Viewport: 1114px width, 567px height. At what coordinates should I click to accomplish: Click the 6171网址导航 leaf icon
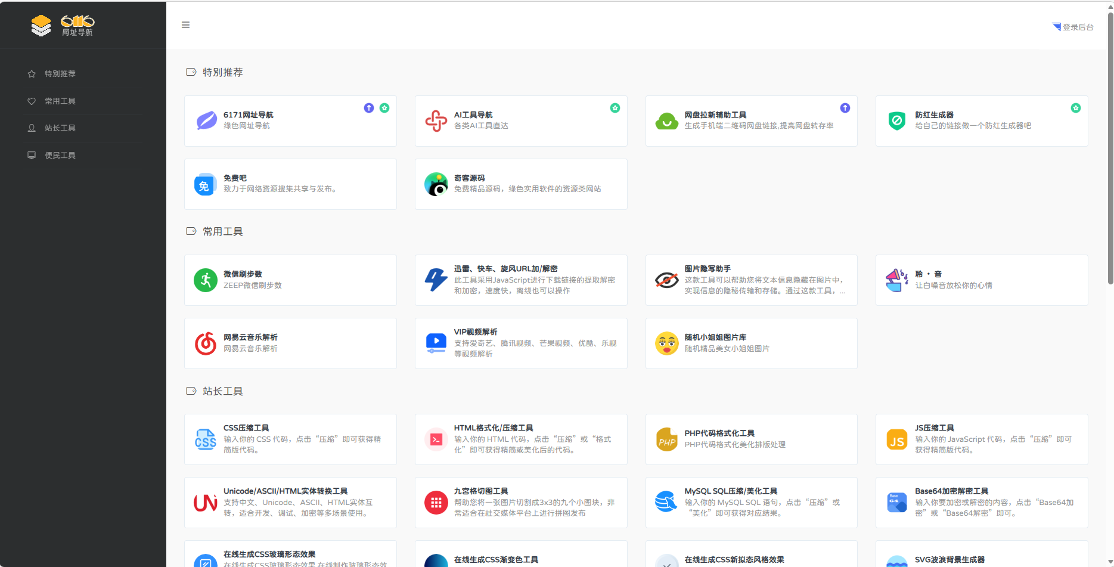pyautogui.click(x=205, y=120)
